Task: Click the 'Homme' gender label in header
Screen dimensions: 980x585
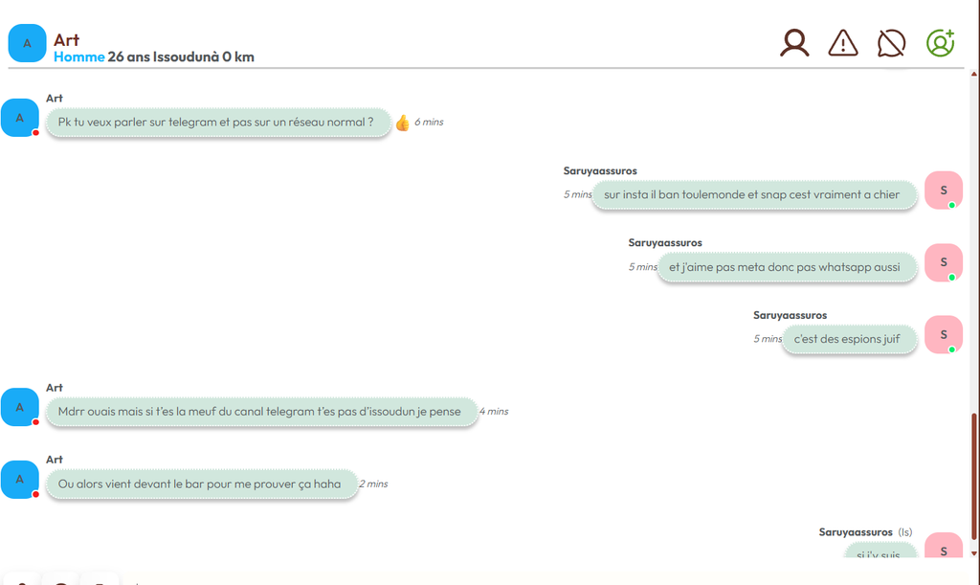Action: coord(78,56)
